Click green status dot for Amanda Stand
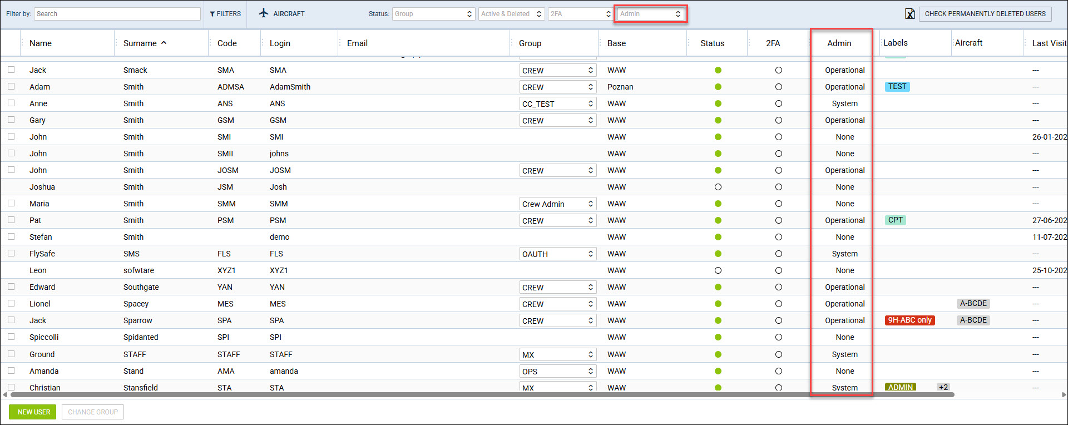This screenshot has height=425, width=1068. tap(718, 371)
